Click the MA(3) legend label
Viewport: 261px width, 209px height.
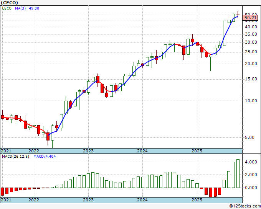[x=20, y=8]
